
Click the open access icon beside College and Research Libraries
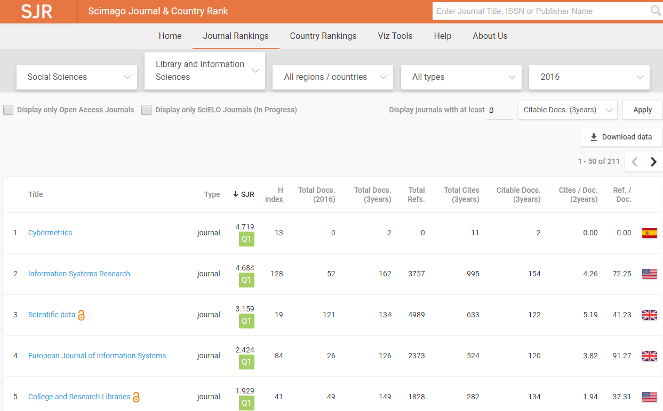pyautogui.click(x=137, y=397)
